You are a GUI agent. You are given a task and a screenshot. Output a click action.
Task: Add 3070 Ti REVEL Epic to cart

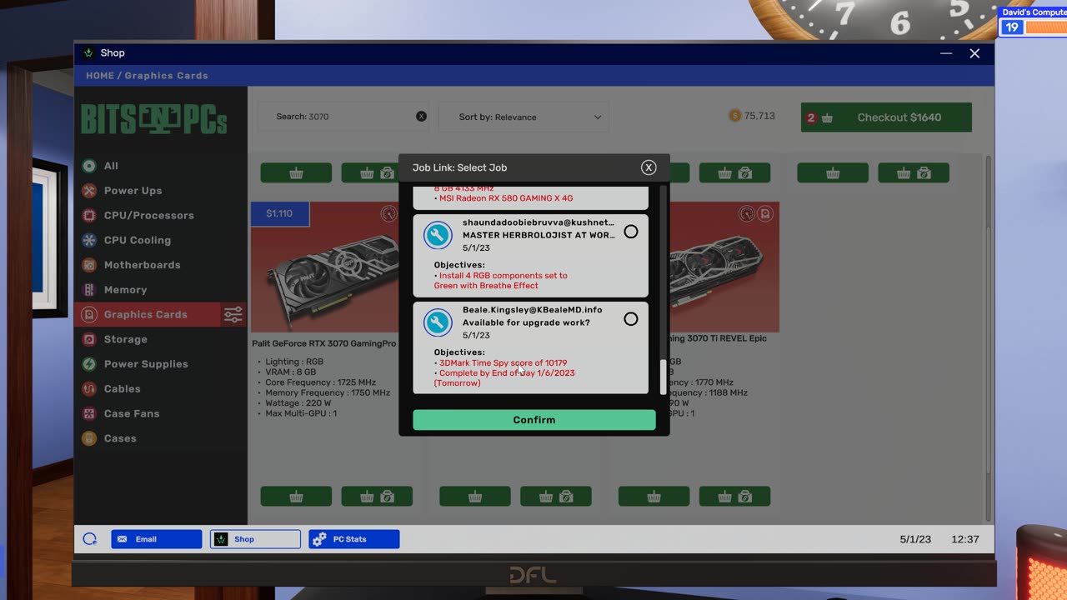point(654,497)
